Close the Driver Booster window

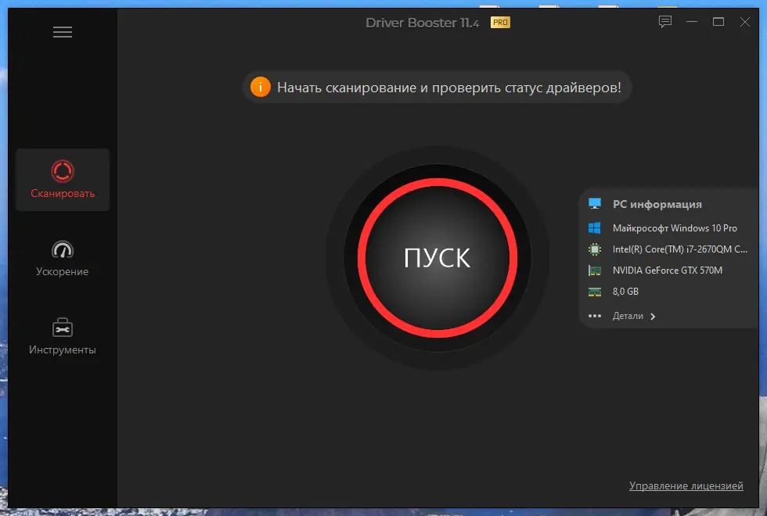(x=744, y=22)
